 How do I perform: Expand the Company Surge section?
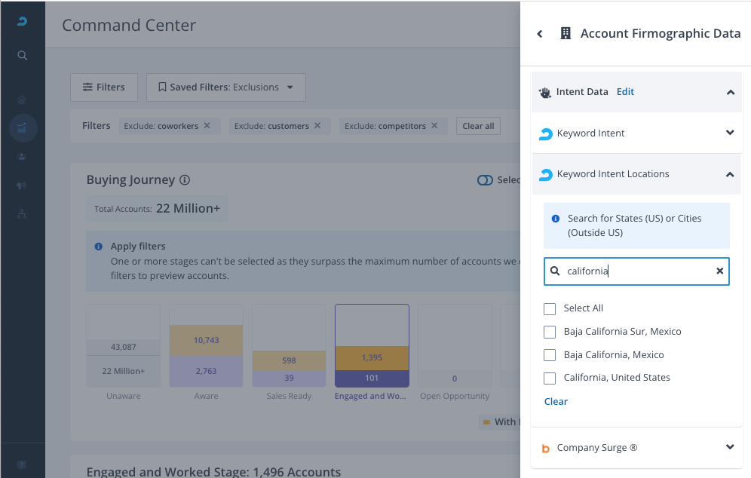click(x=729, y=447)
